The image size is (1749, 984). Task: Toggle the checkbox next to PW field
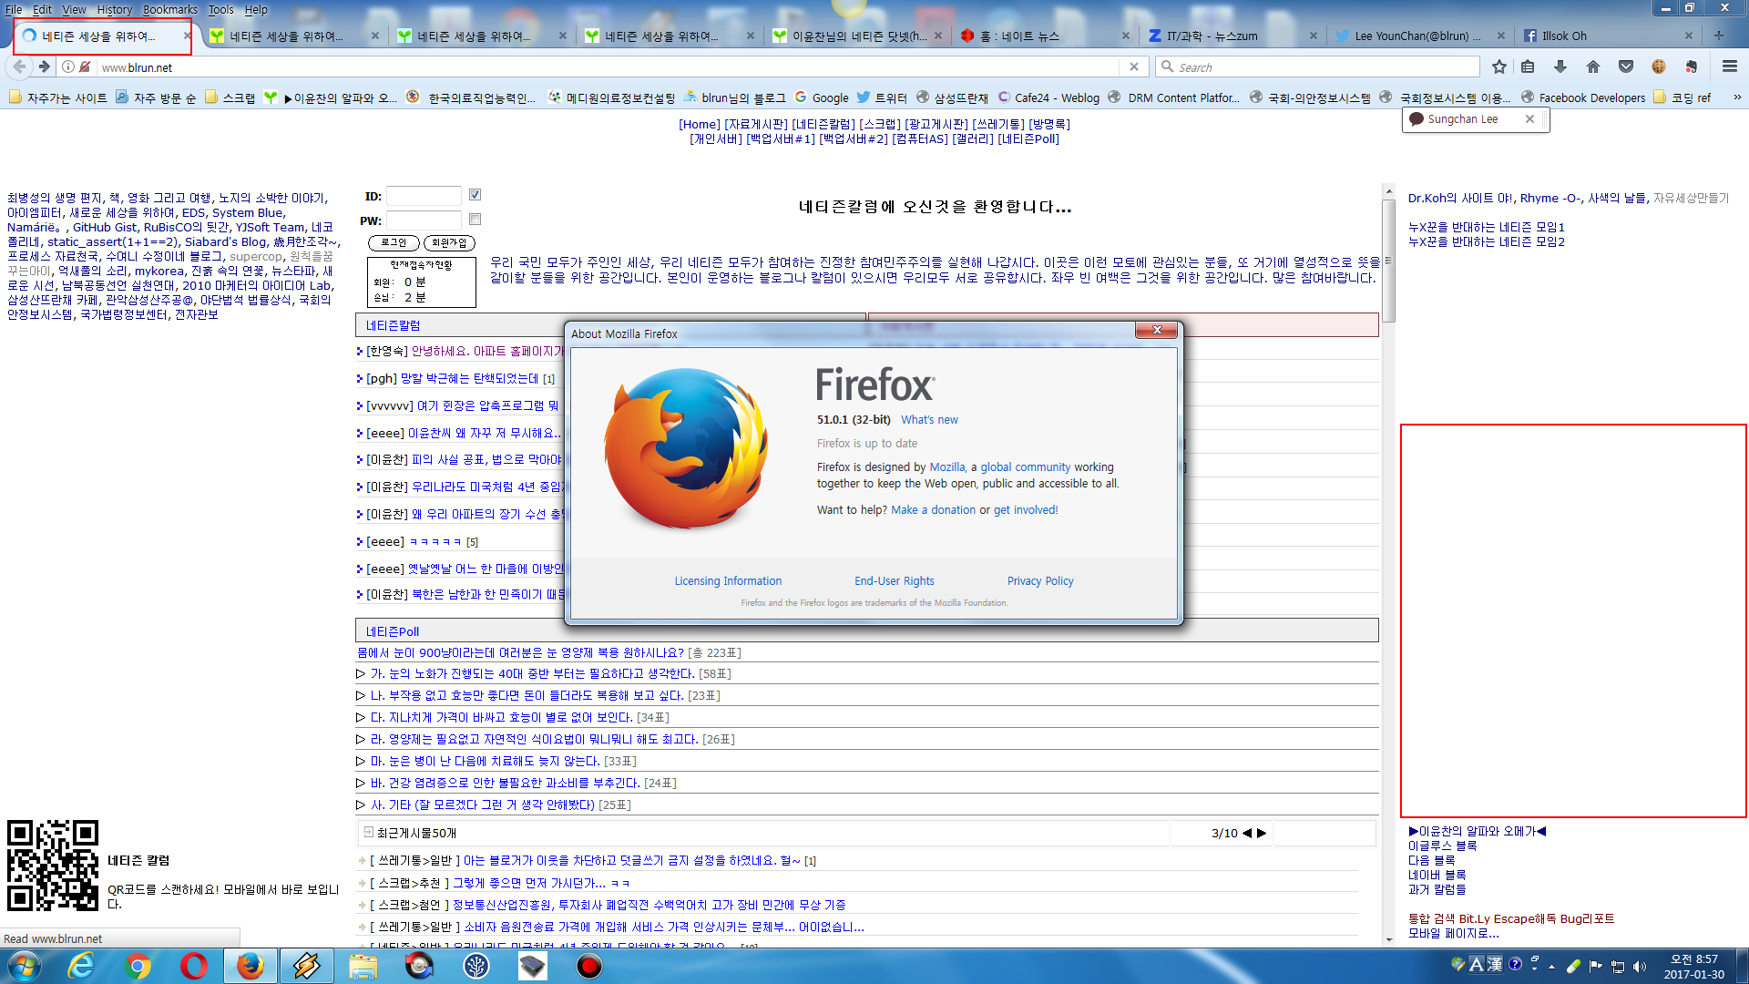pyautogui.click(x=475, y=220)
